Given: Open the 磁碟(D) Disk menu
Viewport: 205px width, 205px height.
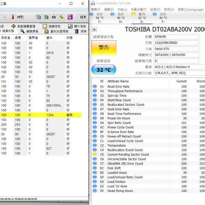Looking at the screenshot, I should pos(155,9).
